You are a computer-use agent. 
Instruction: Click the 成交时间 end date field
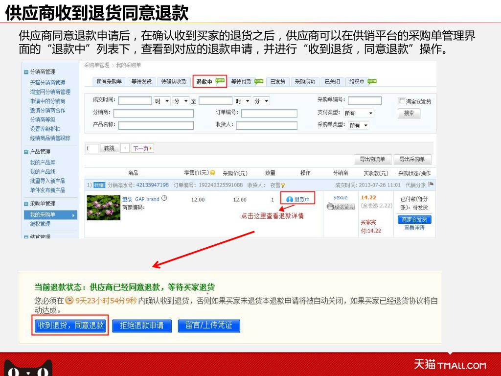[x=215, y=101]
